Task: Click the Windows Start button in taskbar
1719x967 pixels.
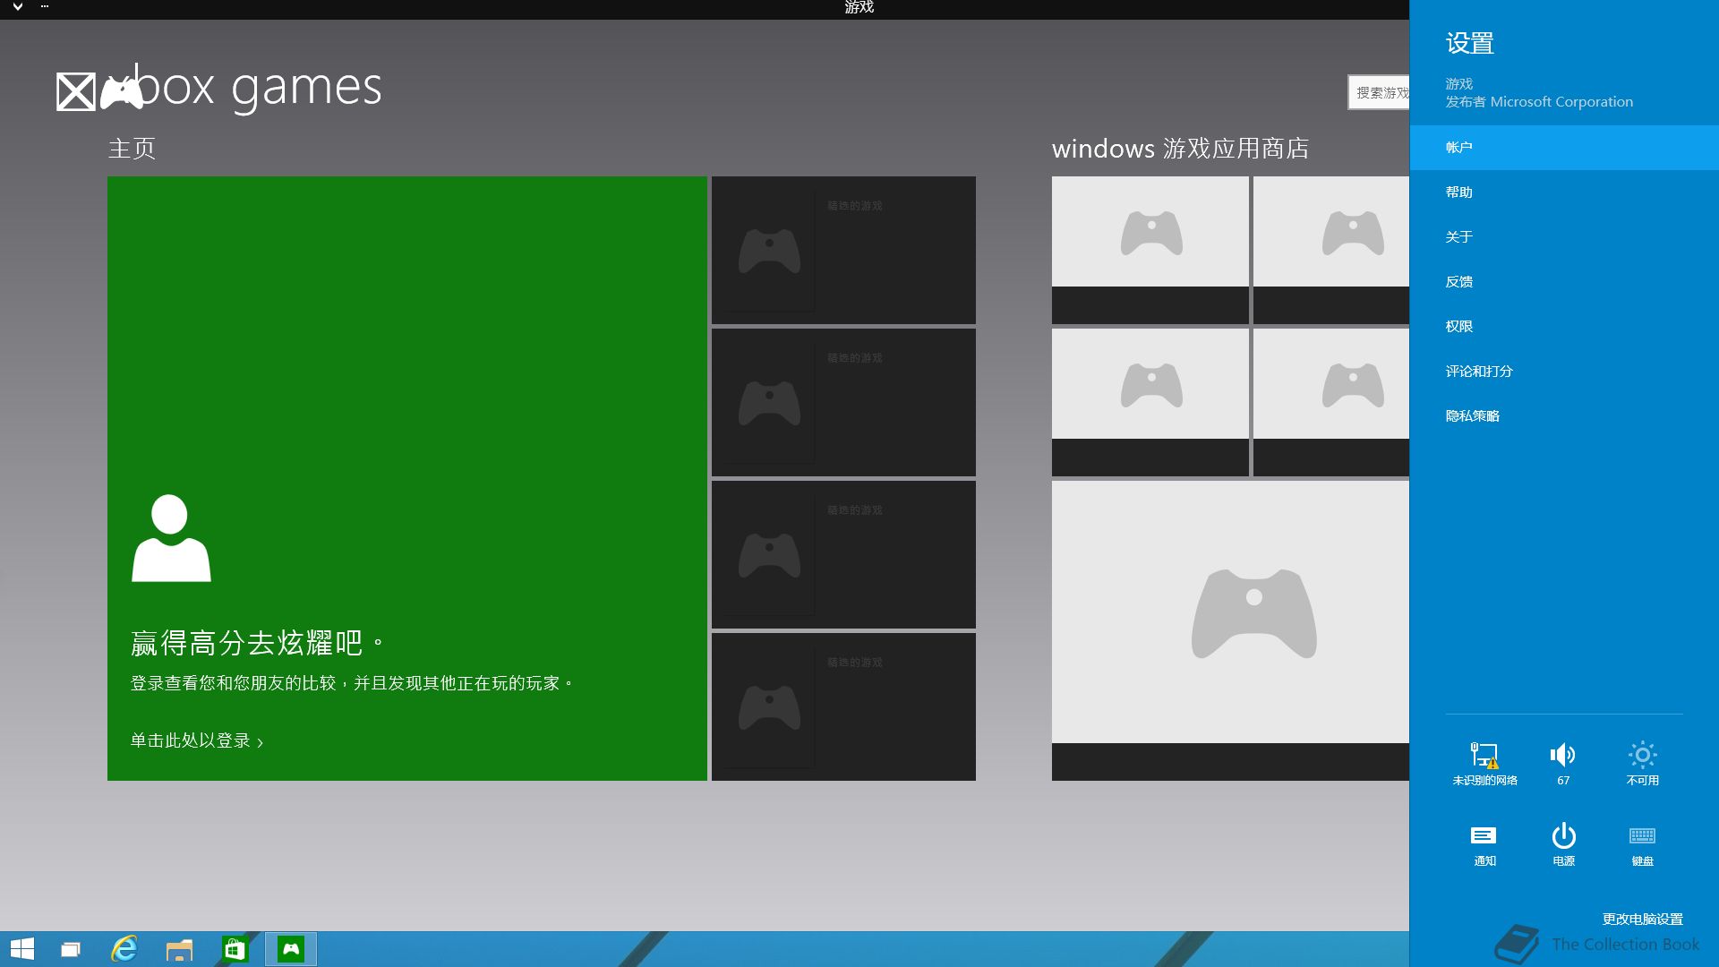Action: pos(22,949)
